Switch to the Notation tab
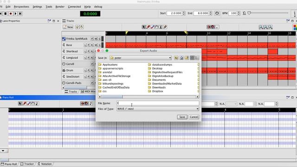Image resolution: width=297 pixels, height=167 pixels. click(45, 164)
